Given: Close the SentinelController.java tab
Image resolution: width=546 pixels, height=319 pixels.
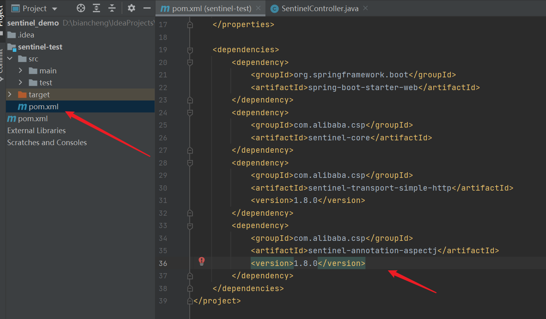Looking at the screenshot, I should (365, 8).
